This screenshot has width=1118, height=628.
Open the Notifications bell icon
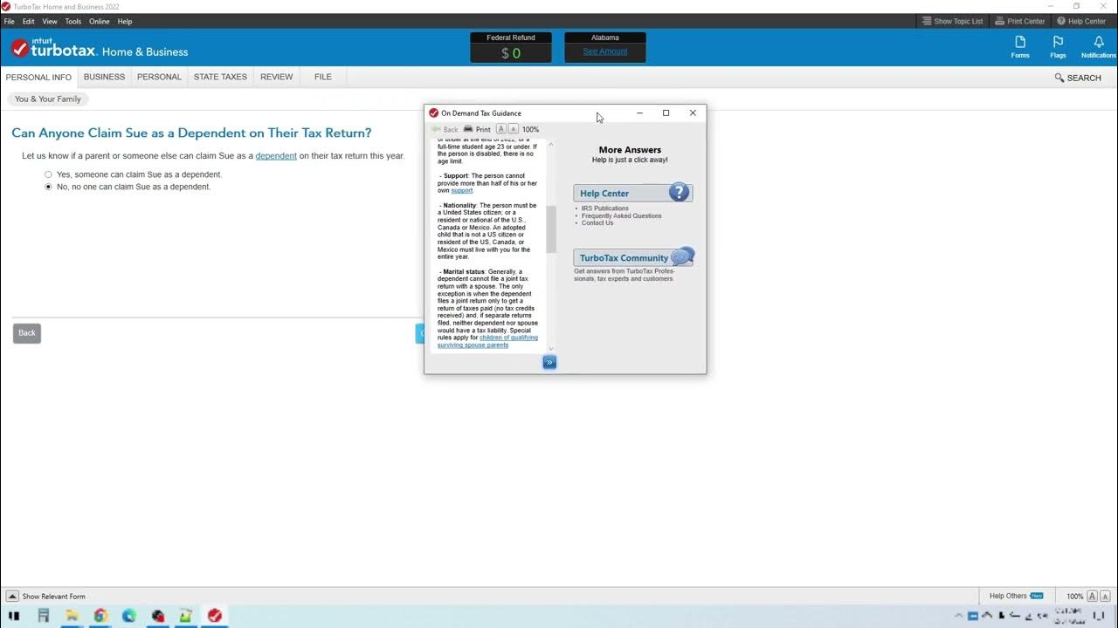point(1099,46)
